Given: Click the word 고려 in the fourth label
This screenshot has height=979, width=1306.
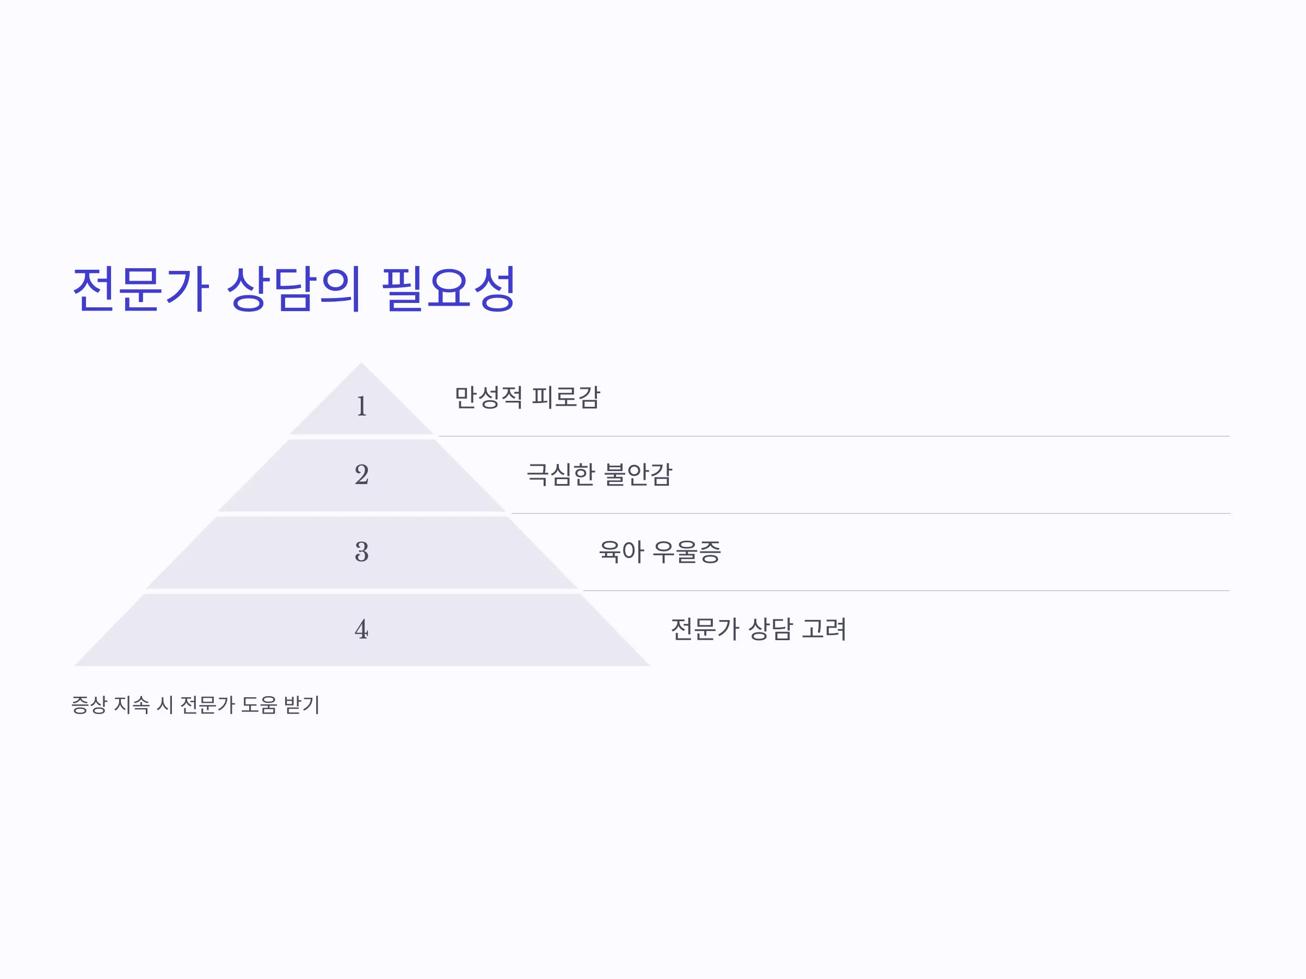Looking at the screenshot, I should pos(824,629).
